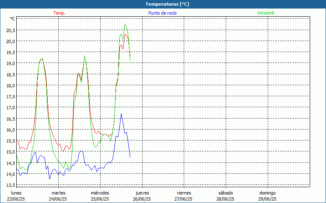Click the '°C' axis unit label
Image resolution: width=326 pixels, height=203 pixels.
(x=13, y=19)
